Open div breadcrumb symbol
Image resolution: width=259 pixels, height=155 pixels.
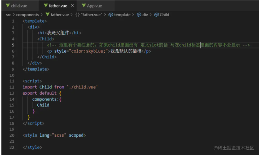145,15
